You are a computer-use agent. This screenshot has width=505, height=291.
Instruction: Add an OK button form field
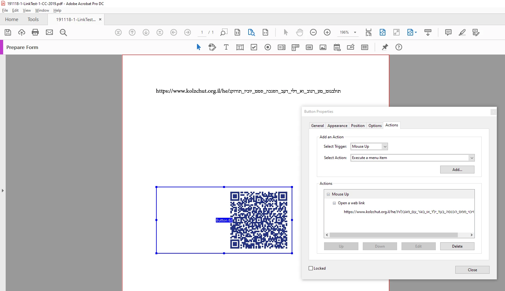pyautogui.click(x=309, y=47)
